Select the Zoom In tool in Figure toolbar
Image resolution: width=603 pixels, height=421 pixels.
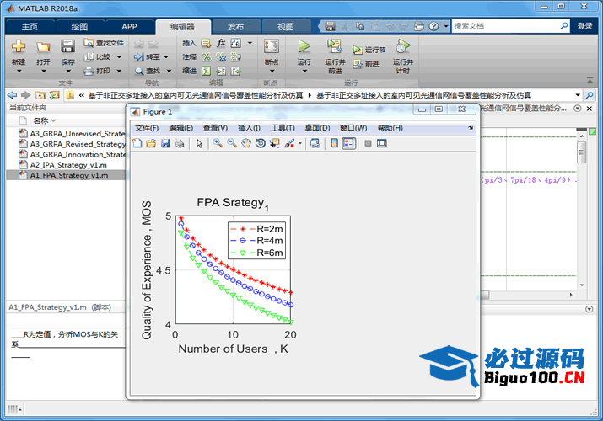point(218,144)
